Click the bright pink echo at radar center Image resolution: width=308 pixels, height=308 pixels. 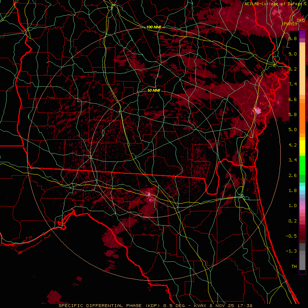click(x=149, y=194)
